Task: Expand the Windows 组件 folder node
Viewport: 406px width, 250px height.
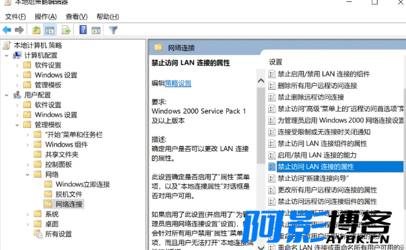Action: pyautogui.click(x=28, y=145)
